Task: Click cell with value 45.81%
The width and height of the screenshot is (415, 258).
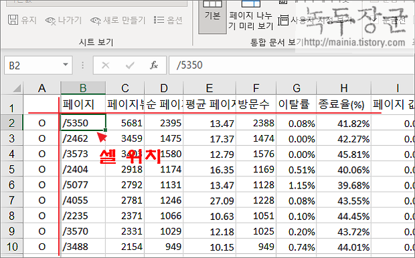Action: pos(344,154)
